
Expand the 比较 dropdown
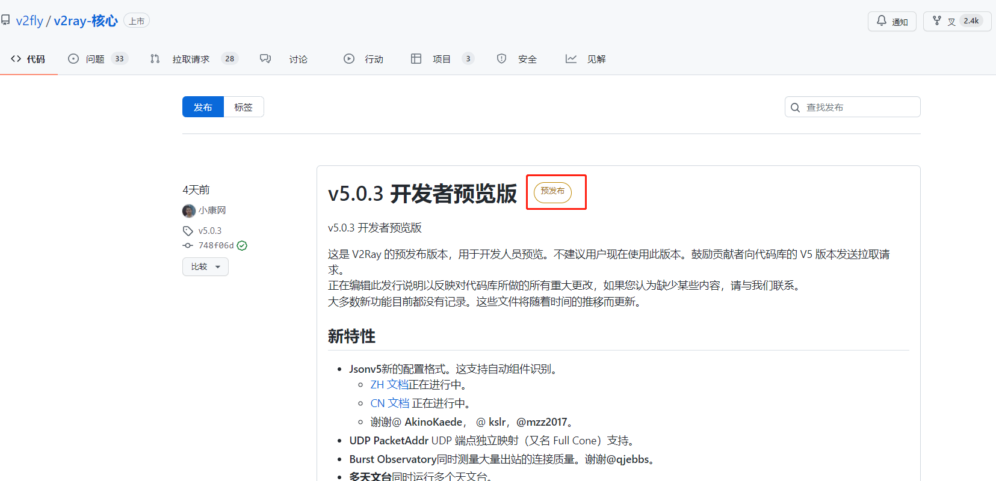(205, 266)
